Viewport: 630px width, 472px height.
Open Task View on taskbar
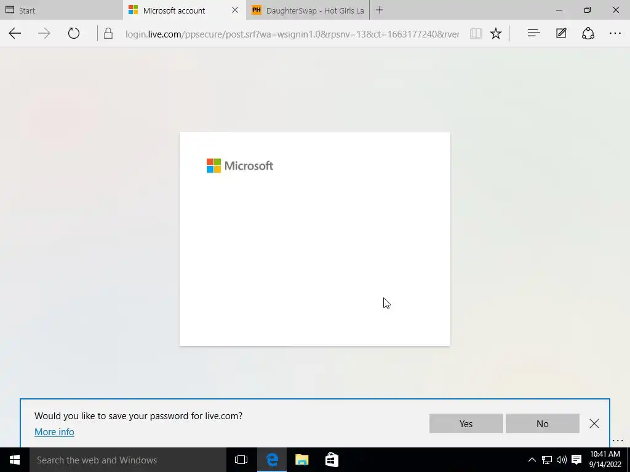tap(241, 460)
